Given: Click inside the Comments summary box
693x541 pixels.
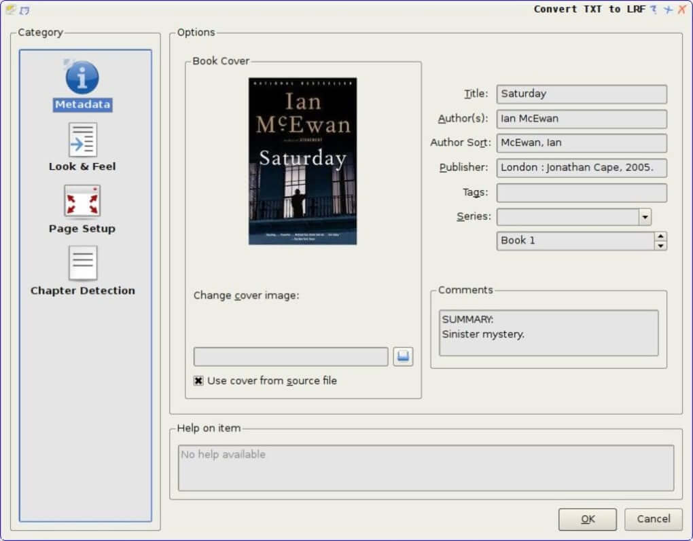Looking at the screenshot, I should (548, 333).
